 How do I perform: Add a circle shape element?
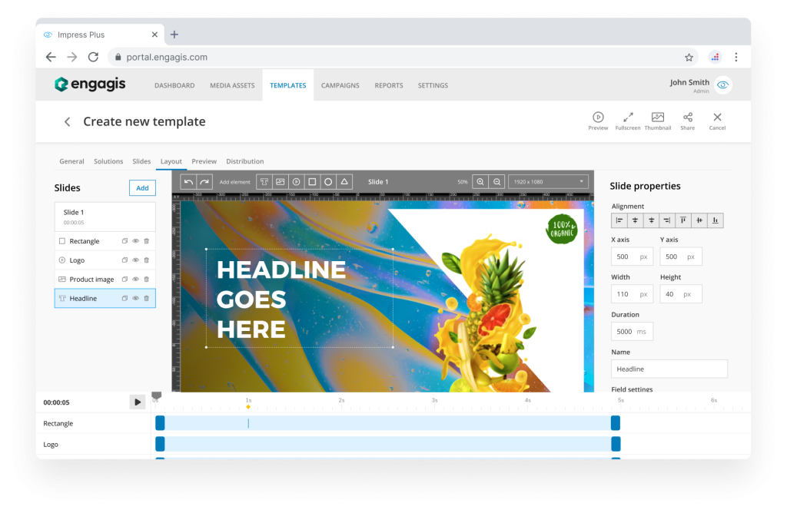pos(328,182)
